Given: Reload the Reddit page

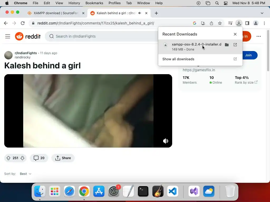Looking at the screenshot, I should [x=23, y=23].
